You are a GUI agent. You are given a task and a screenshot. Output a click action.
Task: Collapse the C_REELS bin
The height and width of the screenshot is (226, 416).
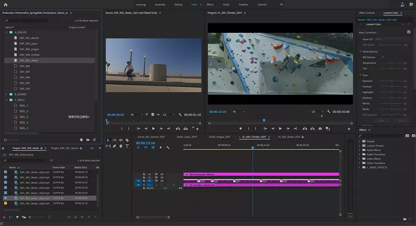(7, 100)
